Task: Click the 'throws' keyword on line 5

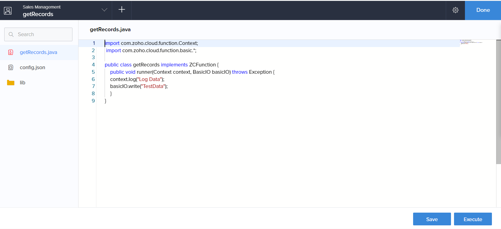Action: click(240, 72)
